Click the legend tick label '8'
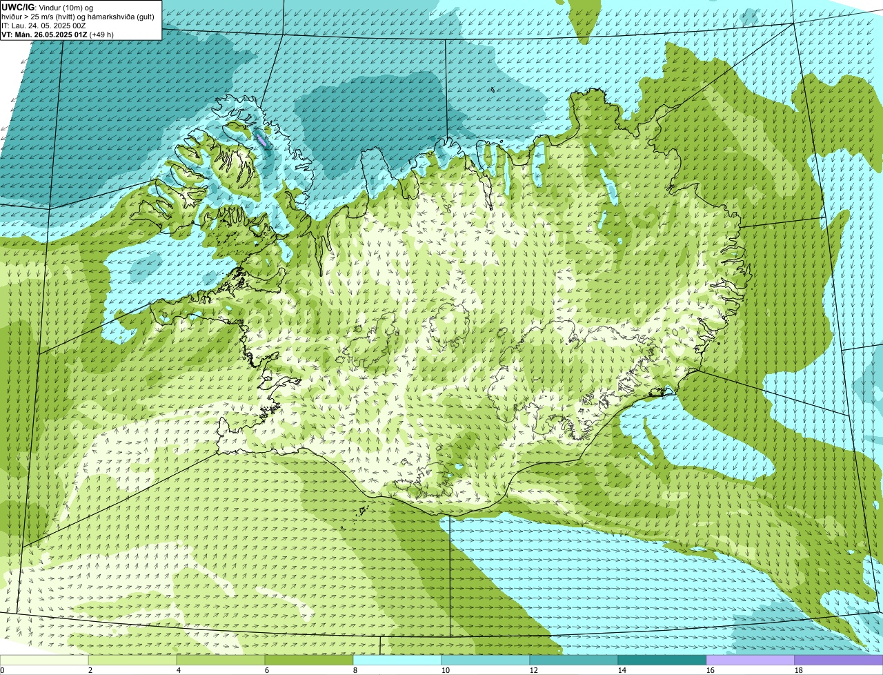The image size is (883, 675). coord(355,670)
